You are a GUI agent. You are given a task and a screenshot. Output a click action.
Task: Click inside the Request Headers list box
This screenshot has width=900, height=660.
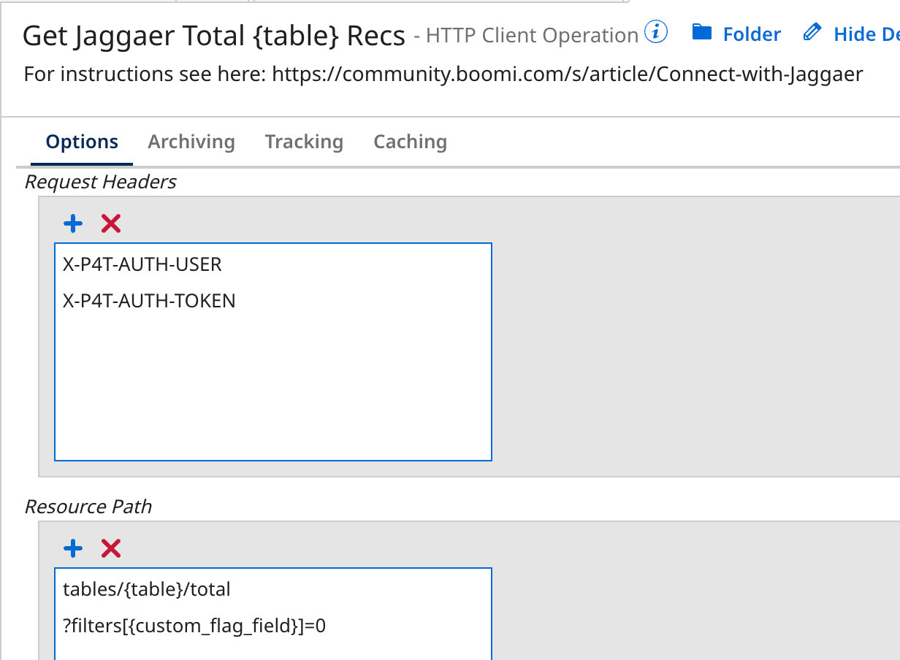coord(272,380)
